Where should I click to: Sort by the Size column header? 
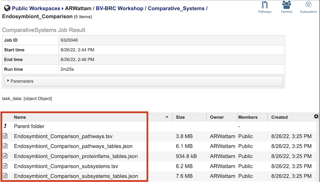coord(180,117)
